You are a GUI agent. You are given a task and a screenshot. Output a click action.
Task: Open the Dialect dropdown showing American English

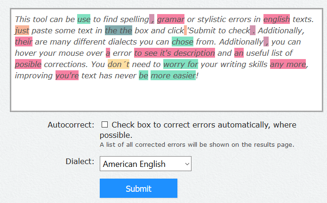[145, 164]
